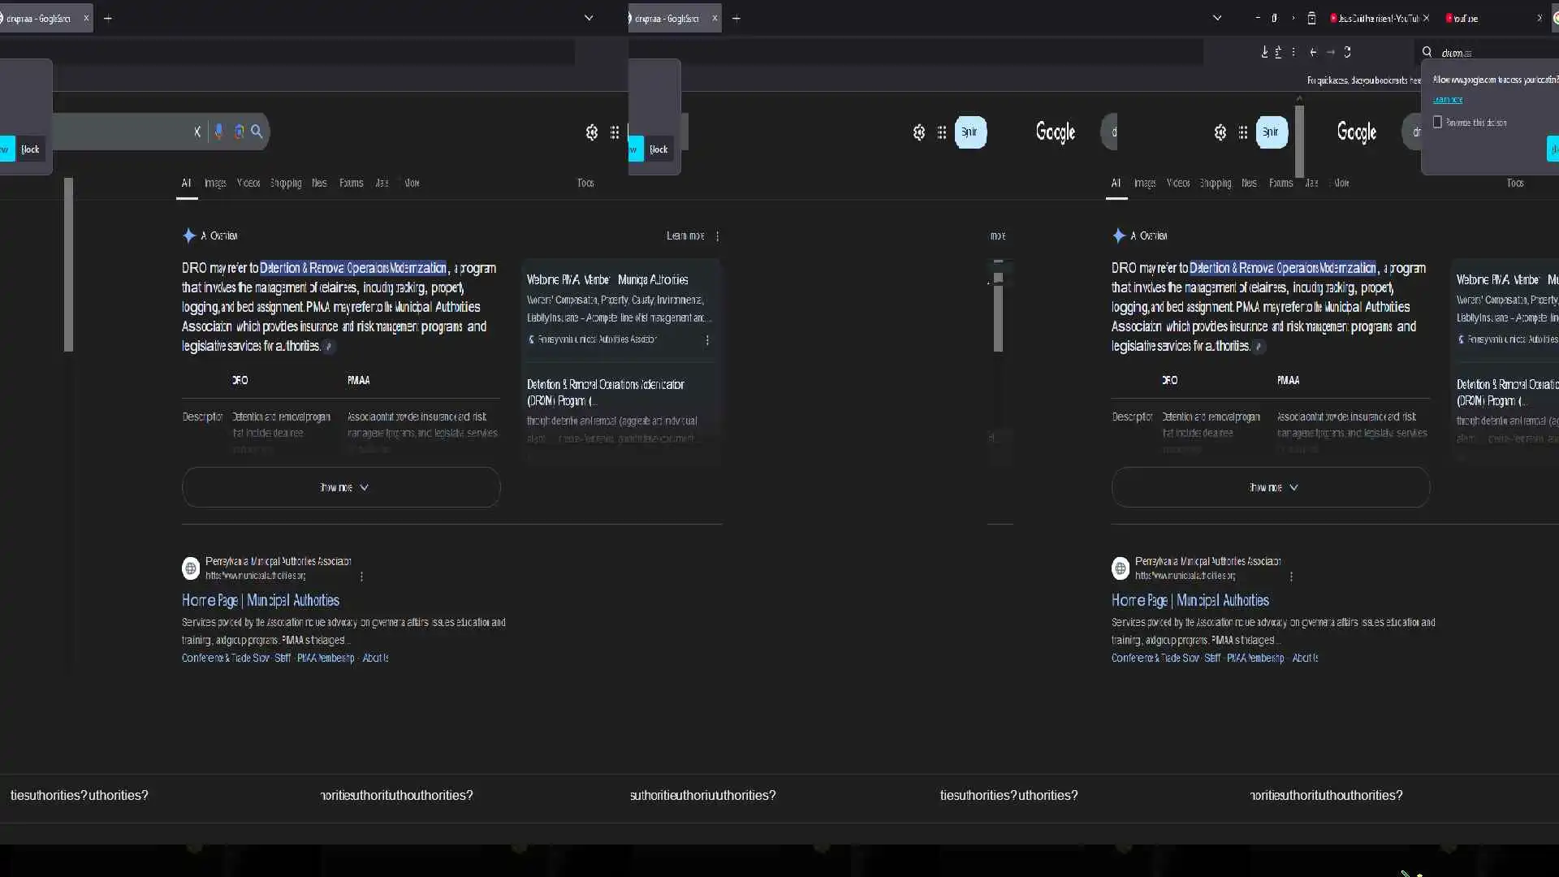Open Google Lens image search icon
The image size is (1559, 877).
click(x=239, y=132)
